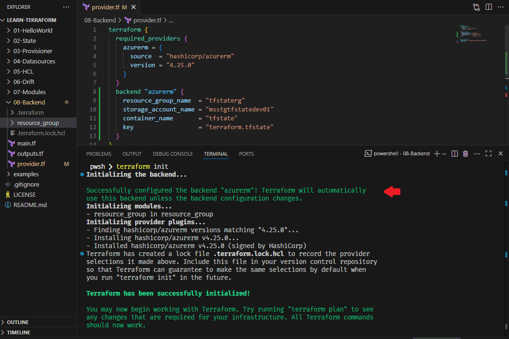Expand the 05-HCL folder
This screenshot has width=509, height=339.
tap(8, 71)
